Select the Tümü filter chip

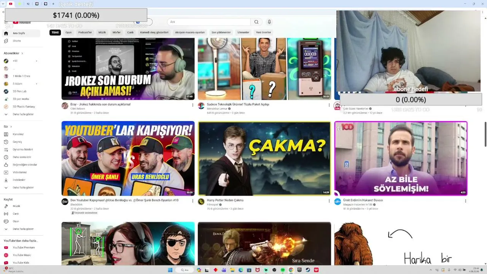[55, 32]
